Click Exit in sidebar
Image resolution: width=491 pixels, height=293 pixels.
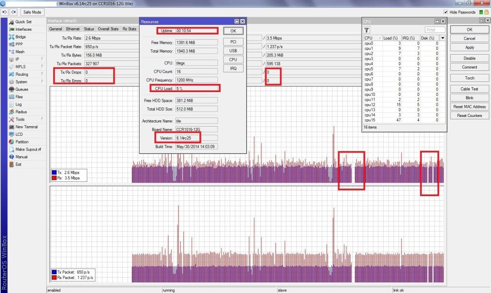pyautogui.click(x=19, y=164)
